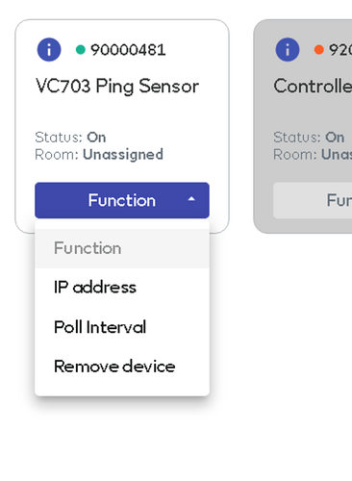Select Remove device option
Screen dimensions: 352x481
[122, 367]
